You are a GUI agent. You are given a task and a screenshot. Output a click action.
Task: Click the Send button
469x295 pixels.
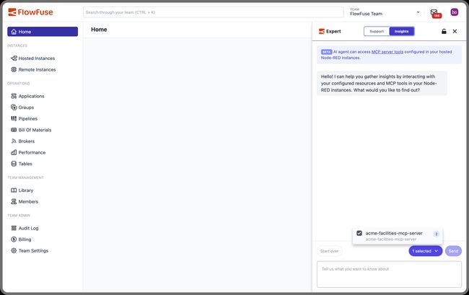tap(453, 251)
